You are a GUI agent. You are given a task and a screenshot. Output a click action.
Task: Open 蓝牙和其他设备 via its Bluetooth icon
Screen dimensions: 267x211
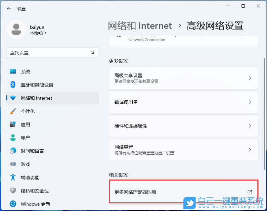click(12, 84)
